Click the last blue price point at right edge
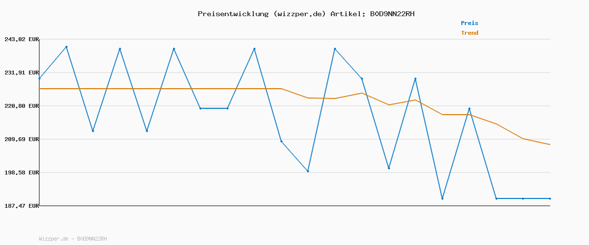589x245 pixels. tap(550, 198)
